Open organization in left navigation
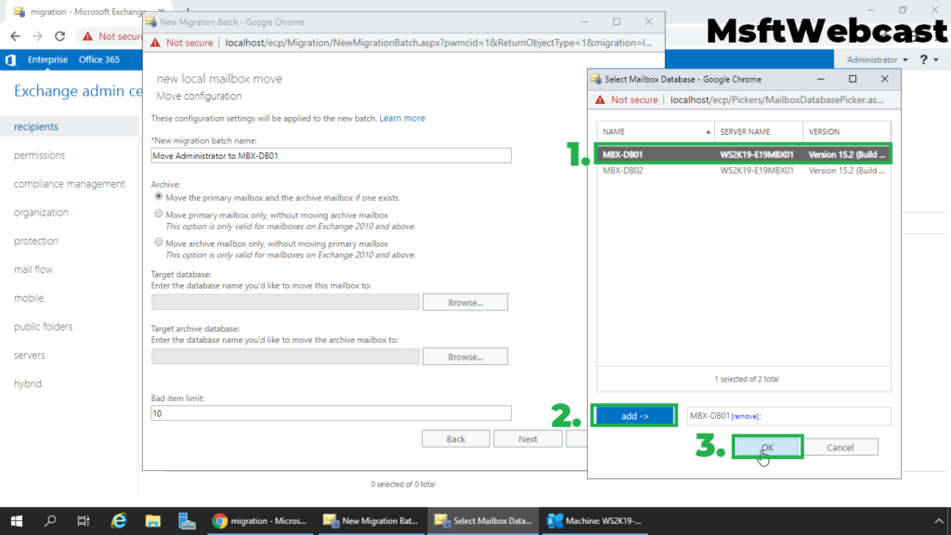Screen dimensions: 951x535 click(41, 213)
